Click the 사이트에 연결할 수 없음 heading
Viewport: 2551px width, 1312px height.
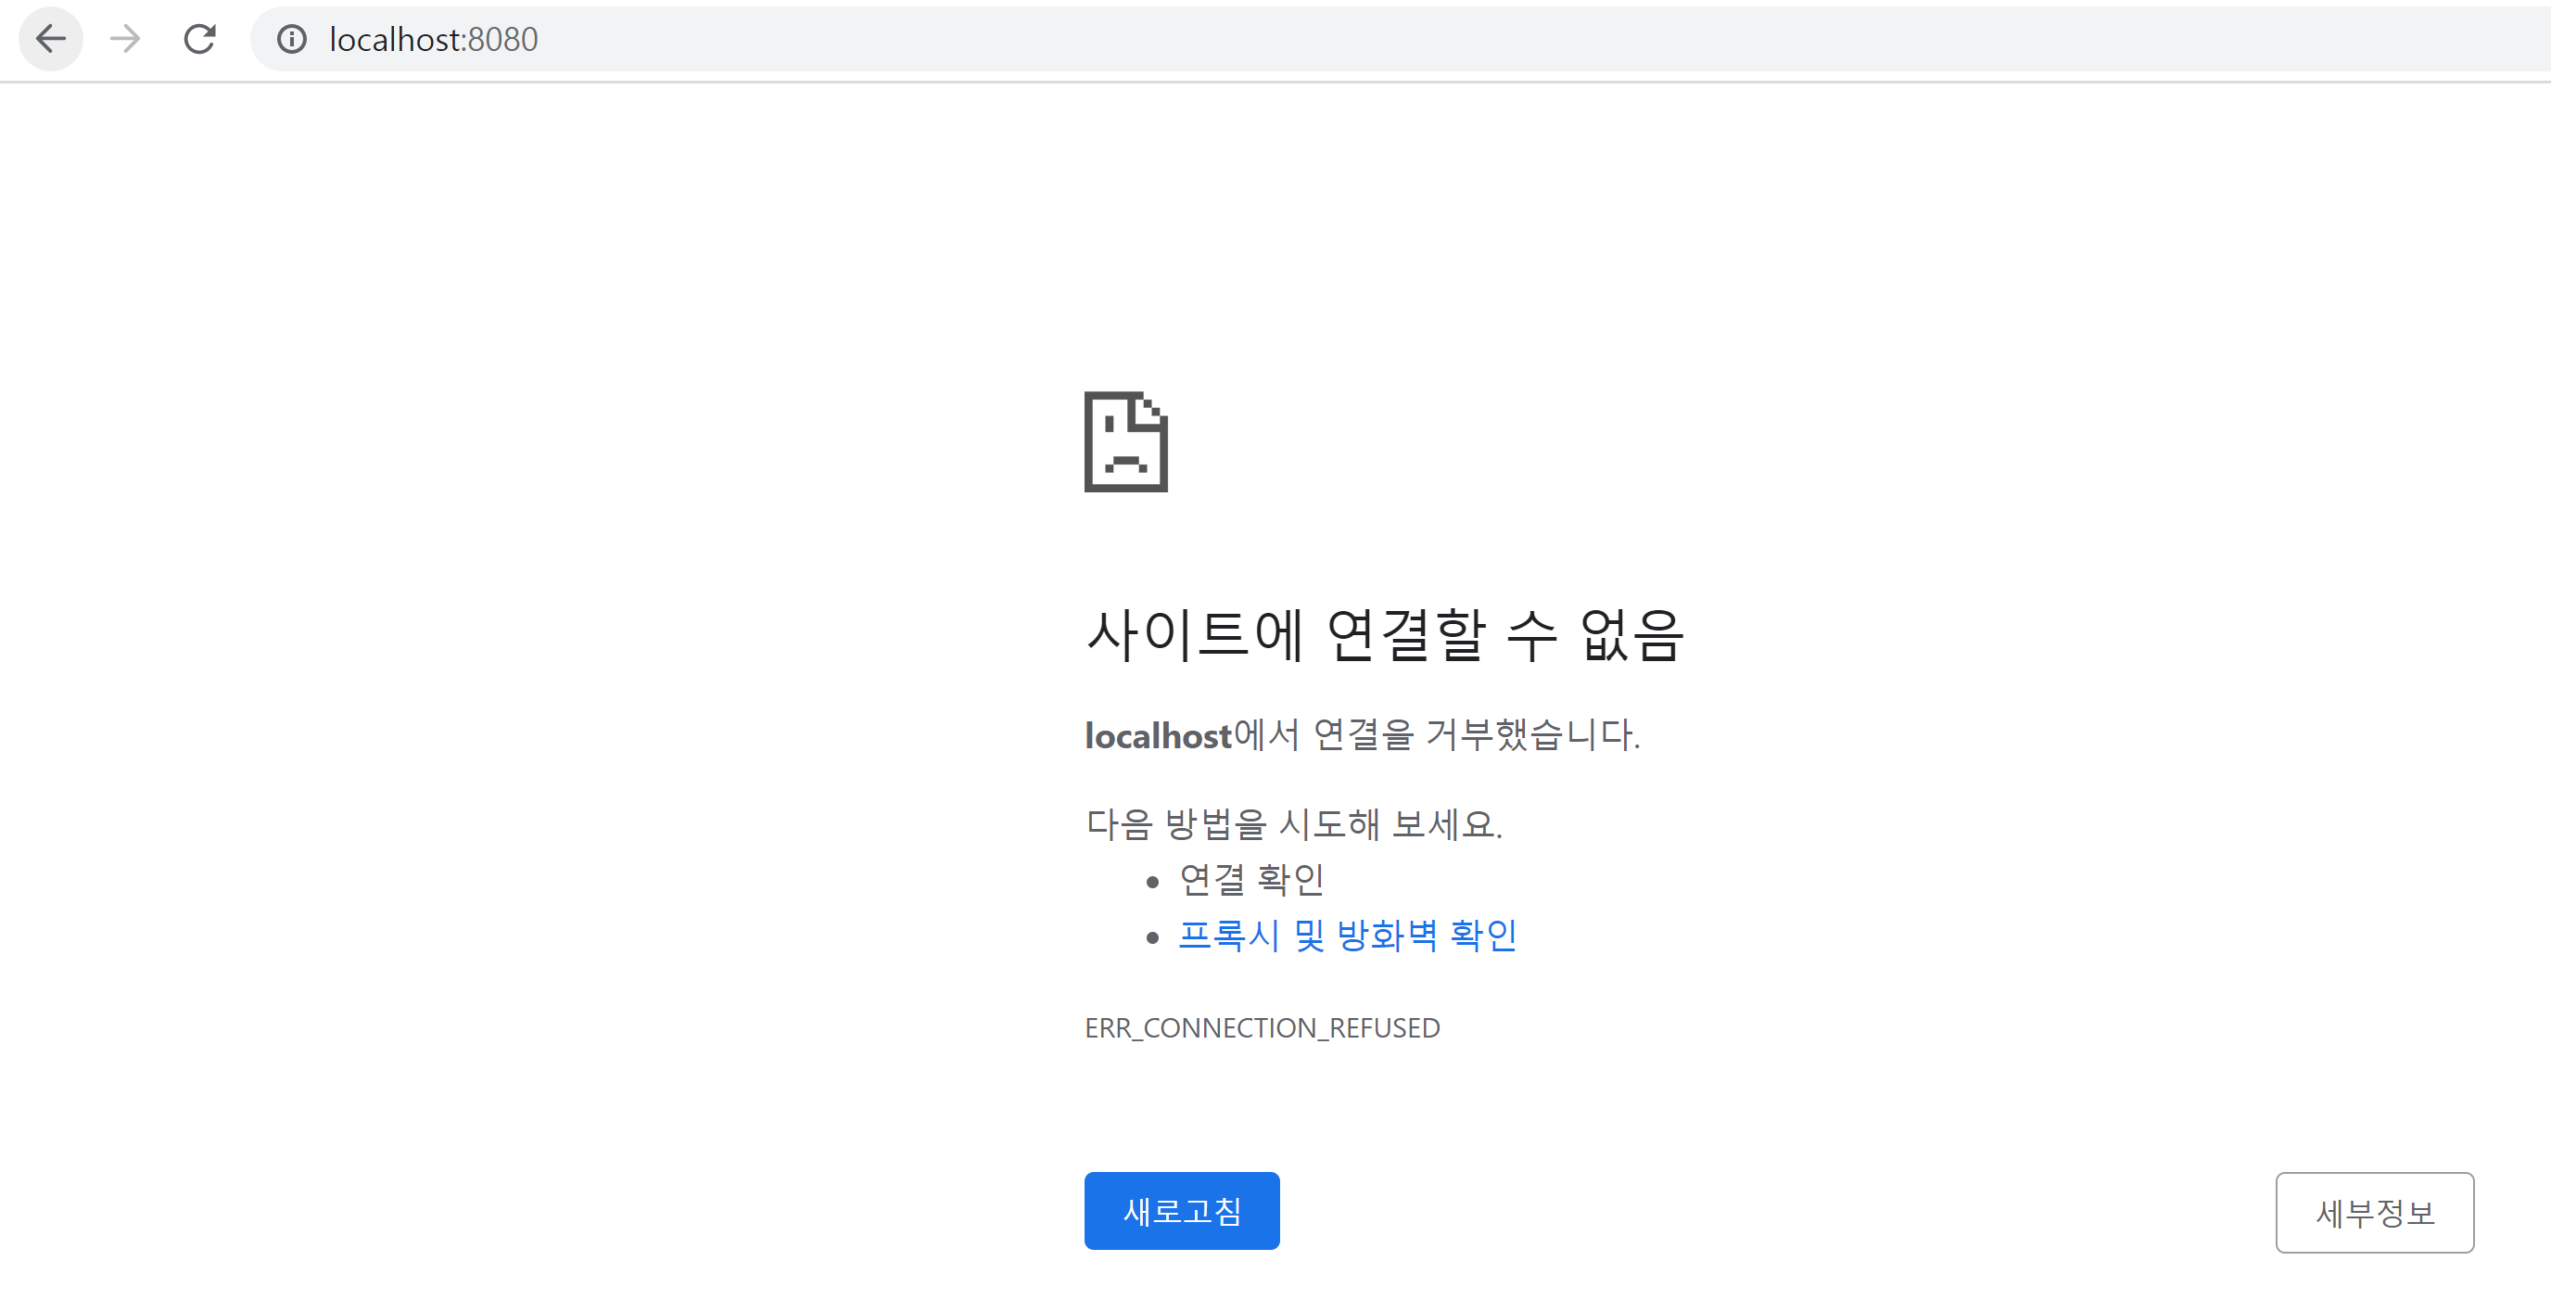coord(1385,635)
